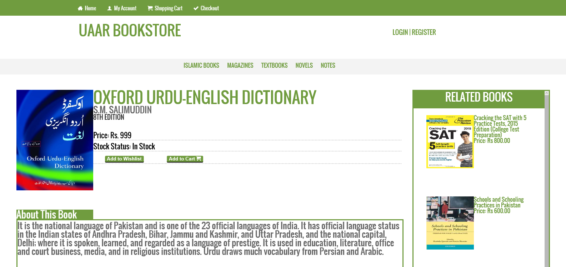Go to the Checkout page link

pos(210,8)
